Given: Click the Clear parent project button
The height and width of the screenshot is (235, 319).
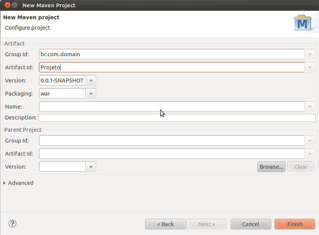Looking at the screenshot, I should pos(301,167).
